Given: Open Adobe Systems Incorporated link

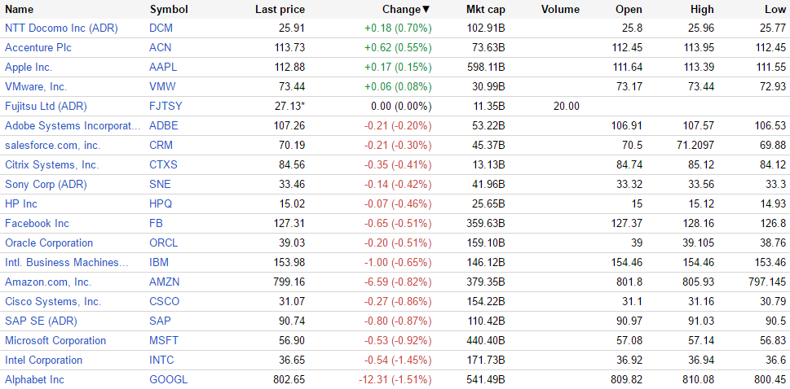Looking at the screenshot, I should tap(73, 125).
